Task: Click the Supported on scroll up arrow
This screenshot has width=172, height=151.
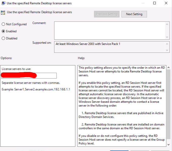Action: point(167,44)
